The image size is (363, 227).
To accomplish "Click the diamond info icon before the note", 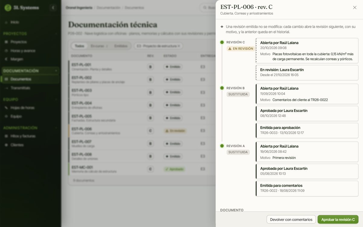I will (222, 27).
